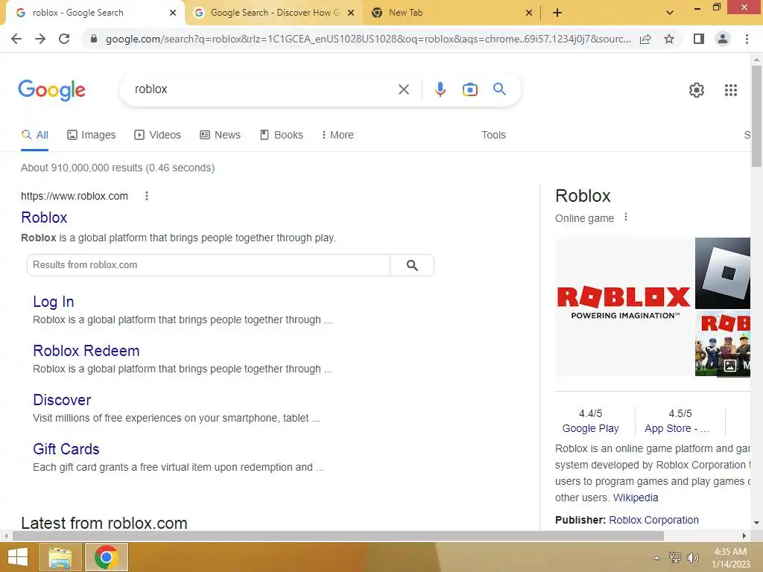Go forward to the next page
The image size is (763, 572).
pyautogui.click(x=40, y=39)
